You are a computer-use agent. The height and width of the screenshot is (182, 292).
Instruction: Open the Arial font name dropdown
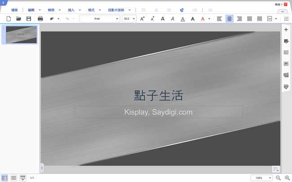pos(100,18)
